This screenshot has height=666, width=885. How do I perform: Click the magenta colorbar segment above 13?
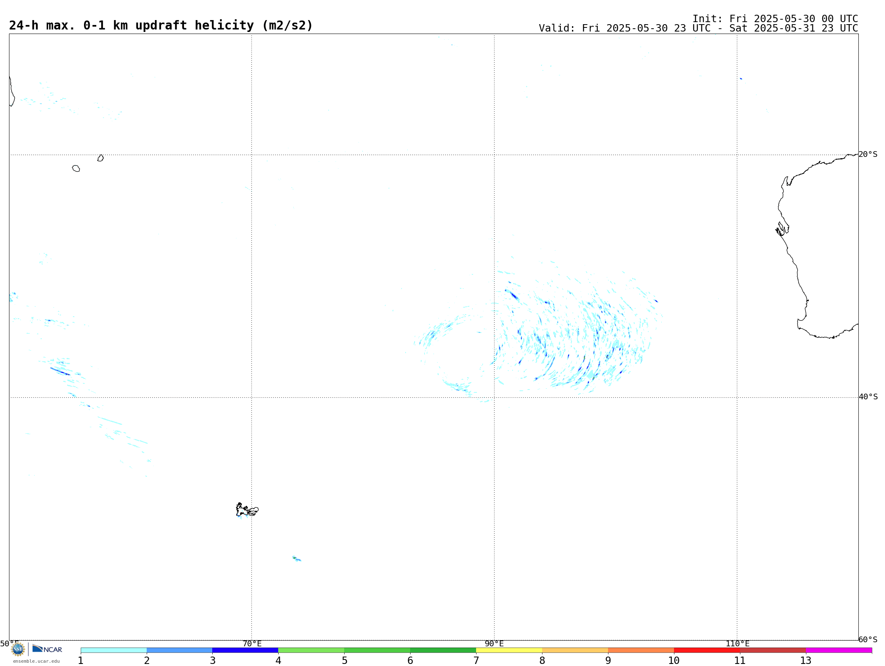[x=839, y=650]
